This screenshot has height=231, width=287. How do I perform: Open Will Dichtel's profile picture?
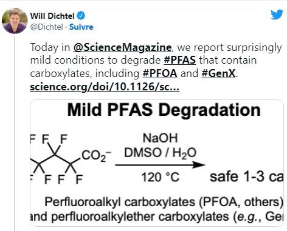tap(15, 21)
